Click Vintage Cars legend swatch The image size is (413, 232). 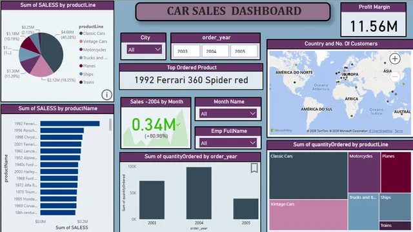(81, 41)
